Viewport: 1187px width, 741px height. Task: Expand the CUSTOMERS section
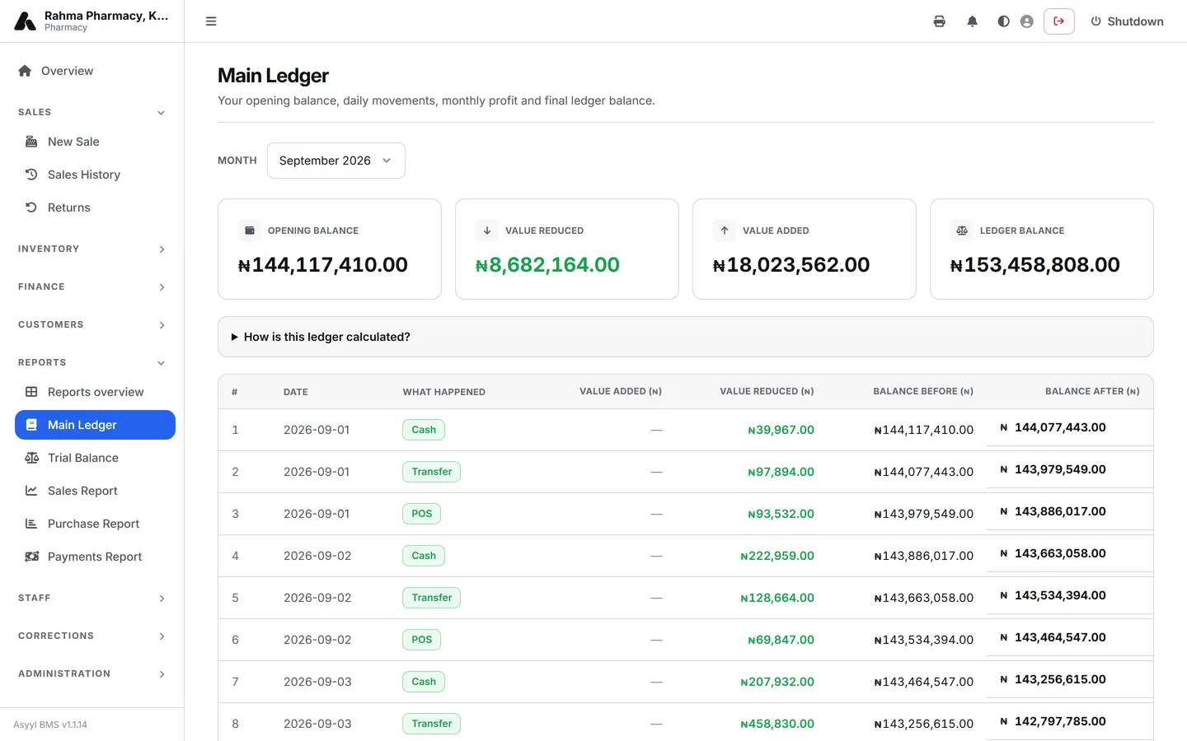pos(91,324)
